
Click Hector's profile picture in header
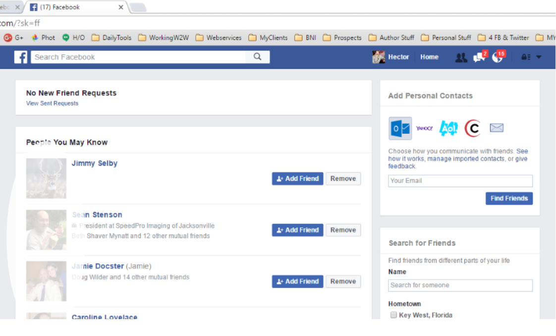pos(379,57)
